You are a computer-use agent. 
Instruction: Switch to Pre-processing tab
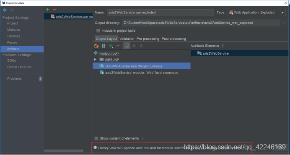pos(148,39)
